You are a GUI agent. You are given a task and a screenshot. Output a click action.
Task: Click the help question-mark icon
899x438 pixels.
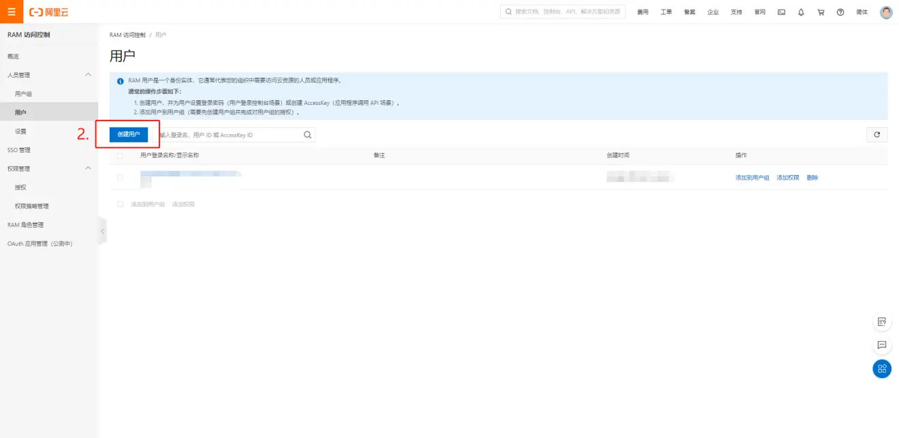pos(840,12)
